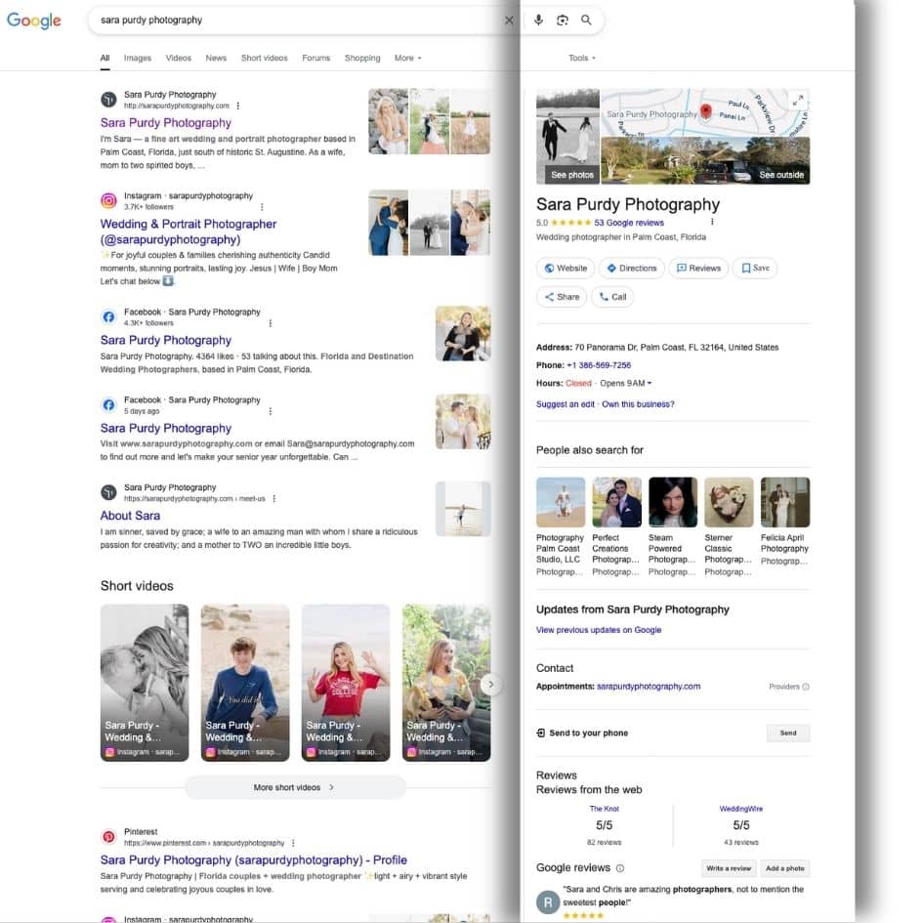Click the Call button
923x923 pixels.
(612, 297)
